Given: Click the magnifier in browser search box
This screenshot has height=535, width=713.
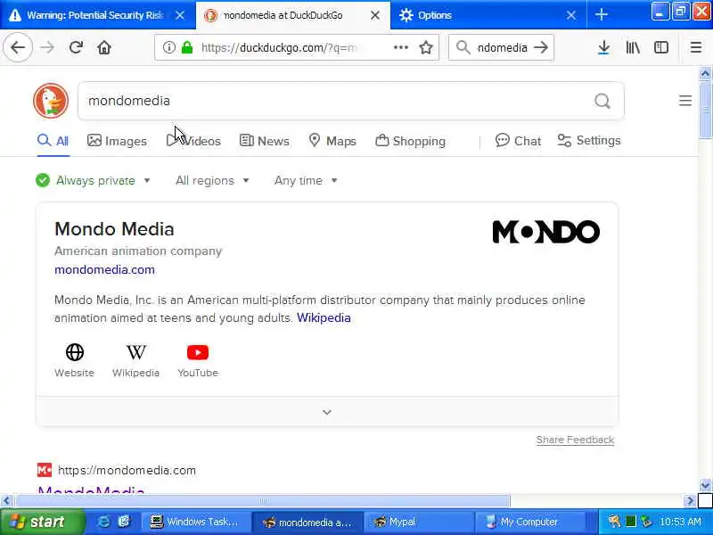Looking at the screenshot, I should point(463,47).
